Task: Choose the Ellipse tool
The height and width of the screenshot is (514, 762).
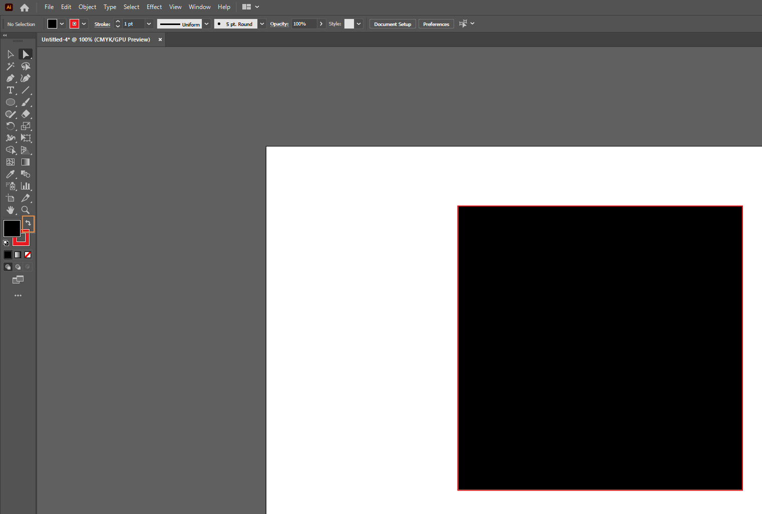Action: 11,102
